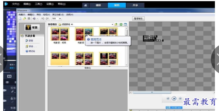
Task: Open the 工具(T) menu in VideoStudio
Action: (38, 4)
